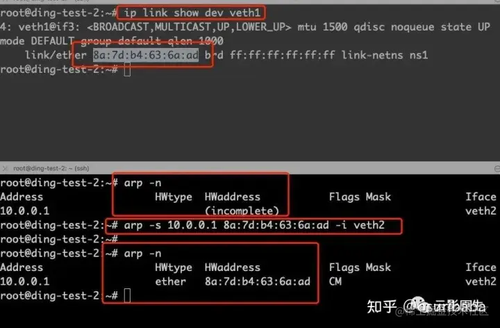Click the 'CM' flags value
Screen dimensions: 500x328
click(x=335, y=281)
